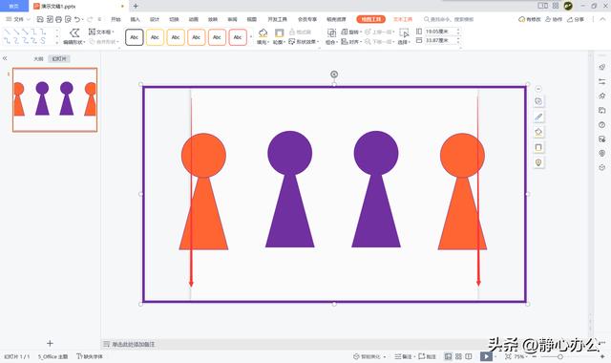Toggle normal view in status bar
The height and width of the screenshot is (363, 611).
pyautogui.click(x=449, y=356)
